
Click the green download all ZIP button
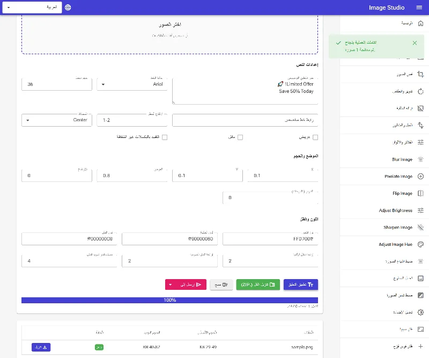coord(258,284)
